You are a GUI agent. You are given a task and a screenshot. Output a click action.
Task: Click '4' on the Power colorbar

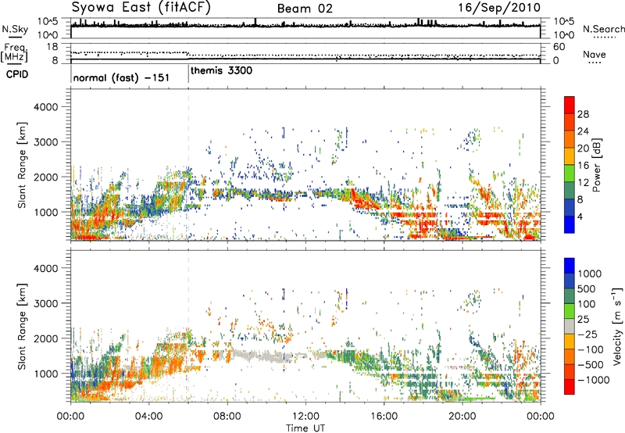tap(580, 216)
